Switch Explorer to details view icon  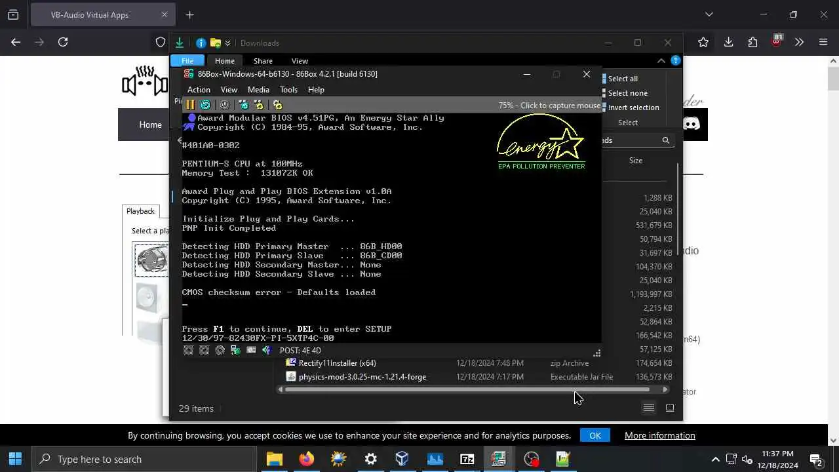click(x=648, y=408)
